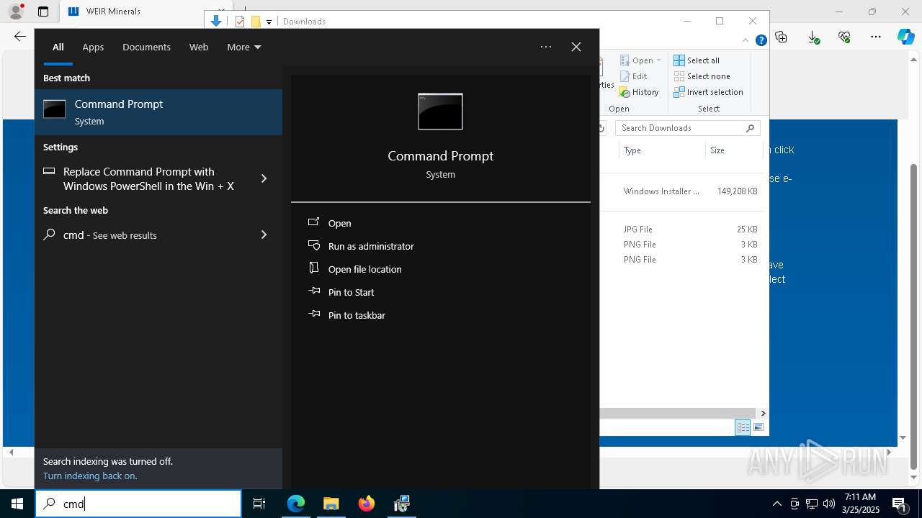Click the taskbar clock and date
This screenshot has width=922, height=518.
(860, 504)
